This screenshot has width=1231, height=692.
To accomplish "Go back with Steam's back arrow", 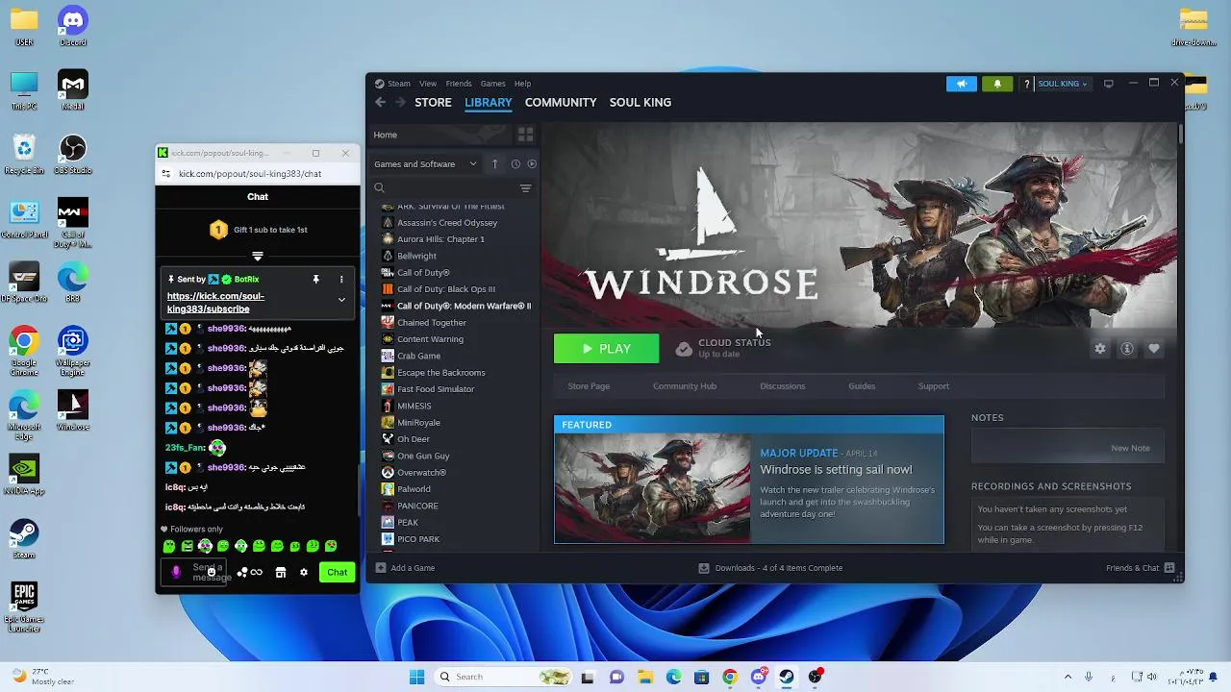I will pyautogui.click(x=380, y=102).
